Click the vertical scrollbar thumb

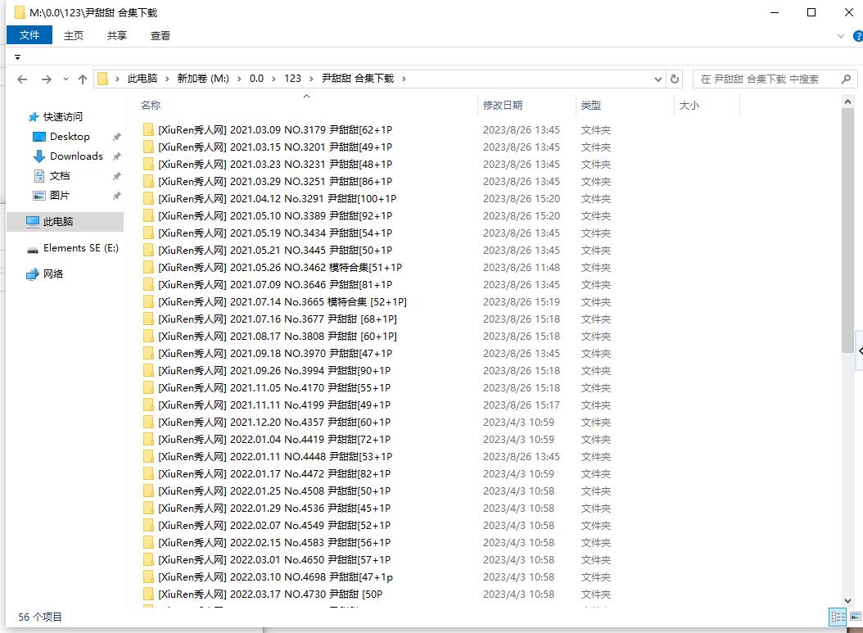pyautogui.click(x=847, y=231)
